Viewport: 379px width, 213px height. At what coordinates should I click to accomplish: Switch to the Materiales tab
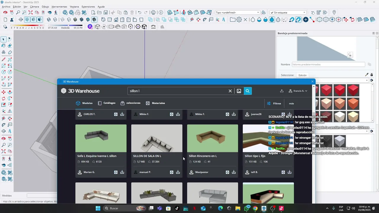155,103
